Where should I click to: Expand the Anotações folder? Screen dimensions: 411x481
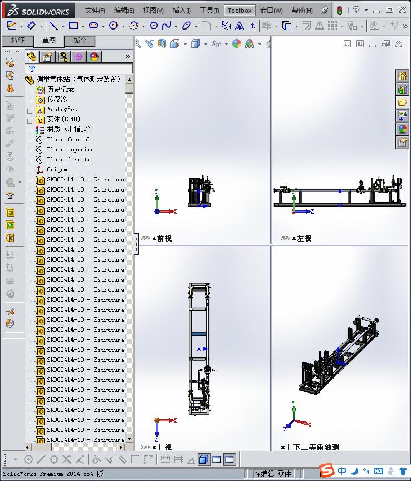tap(30, 111)
